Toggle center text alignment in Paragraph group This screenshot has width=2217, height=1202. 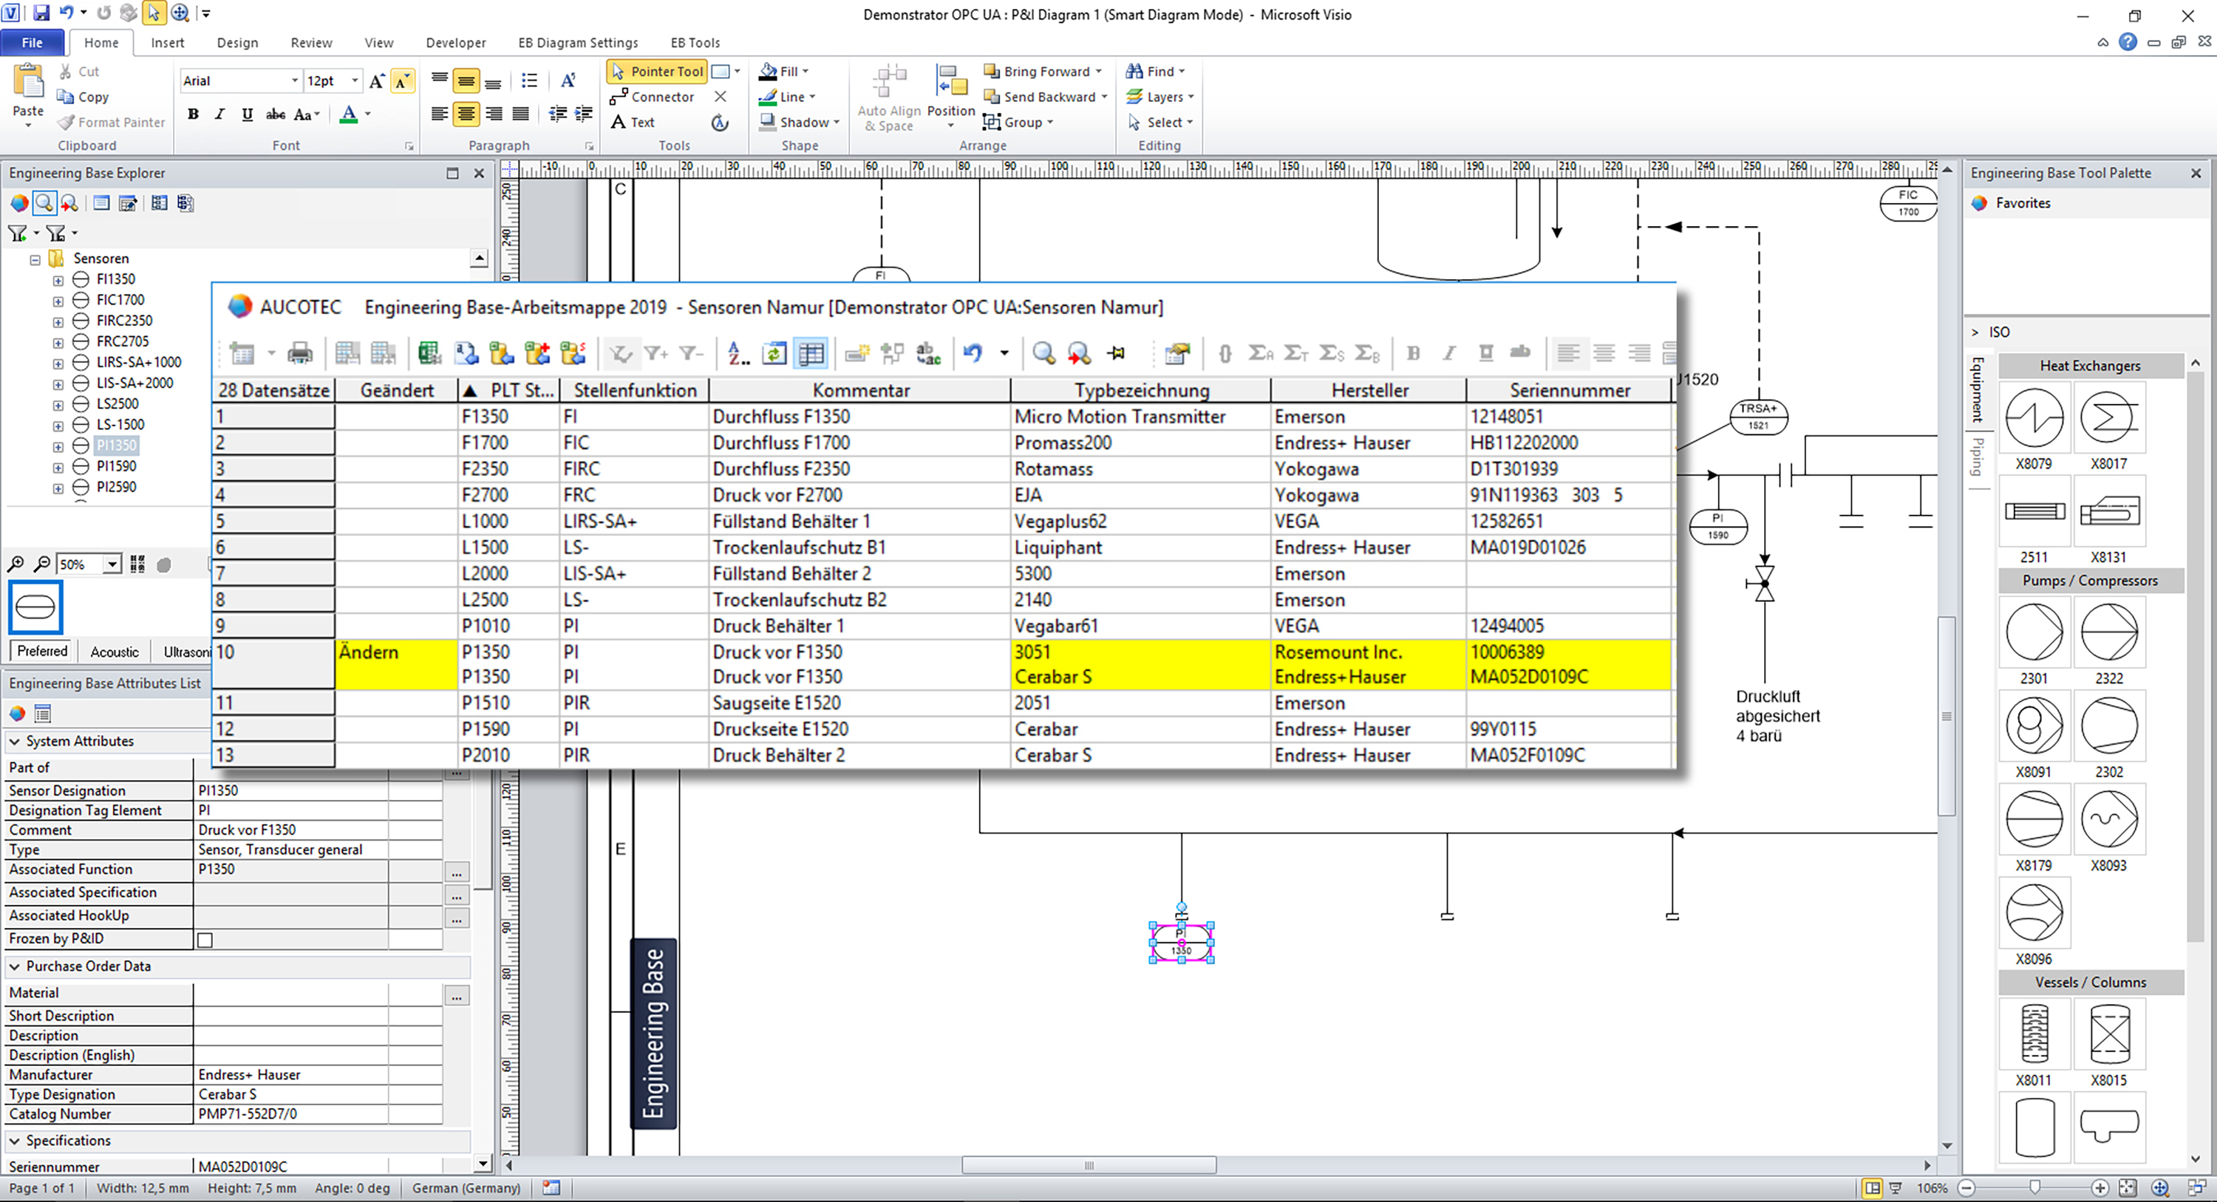tap(466, 115)
